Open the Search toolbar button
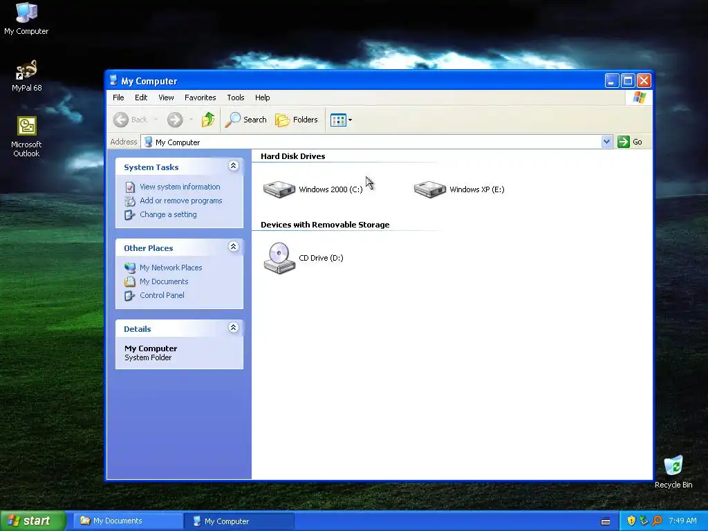708x531 pixels. click(x=246, y=120)
